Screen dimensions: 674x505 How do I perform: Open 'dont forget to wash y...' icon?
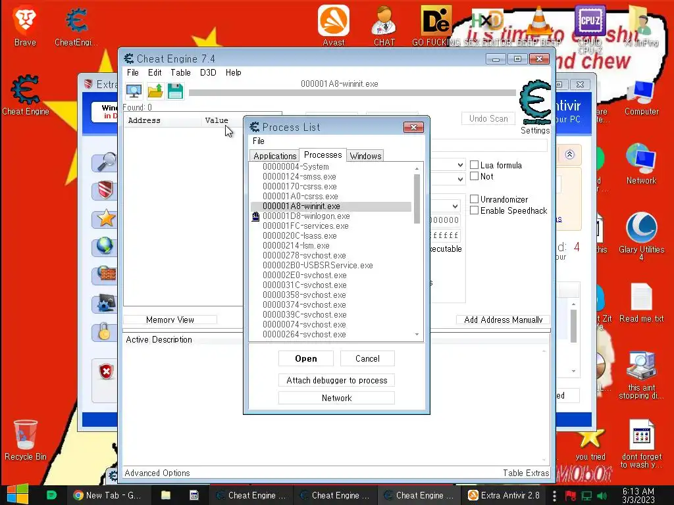pos(641,445)
